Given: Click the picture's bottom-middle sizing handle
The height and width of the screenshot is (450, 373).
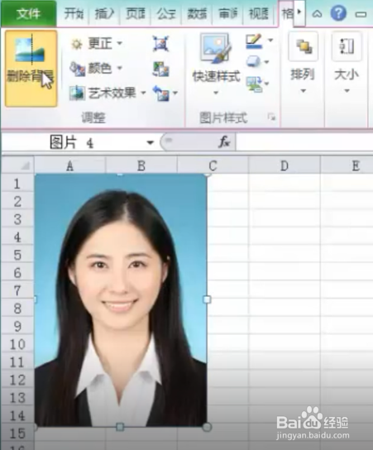Looking at the screenshot, I should point(120,427).
